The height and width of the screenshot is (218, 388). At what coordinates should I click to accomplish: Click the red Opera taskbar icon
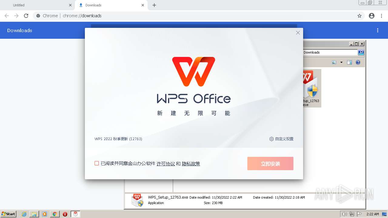65,214
